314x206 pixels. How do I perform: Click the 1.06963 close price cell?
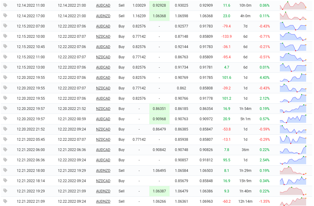206,201
